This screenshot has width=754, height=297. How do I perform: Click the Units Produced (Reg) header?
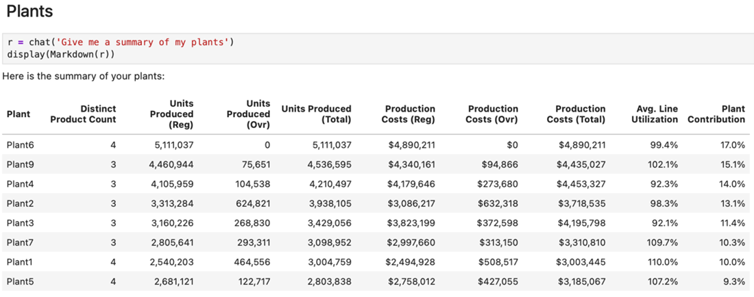[171, 114]
